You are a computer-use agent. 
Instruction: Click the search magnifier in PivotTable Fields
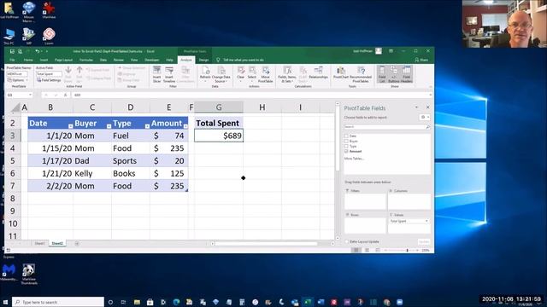point(427,127)
